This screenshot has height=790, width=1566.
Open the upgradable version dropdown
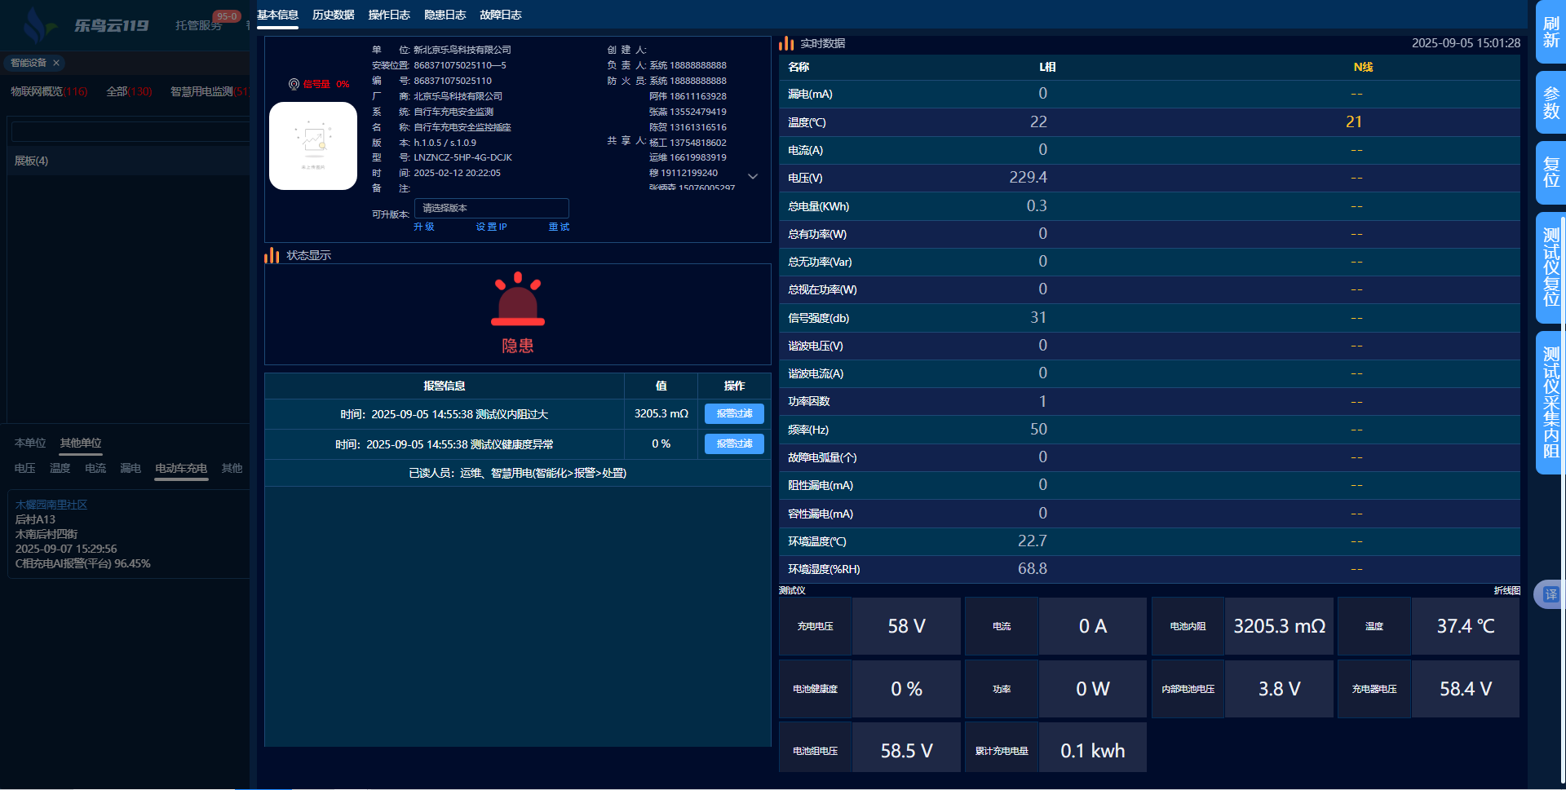coord(491,208)
